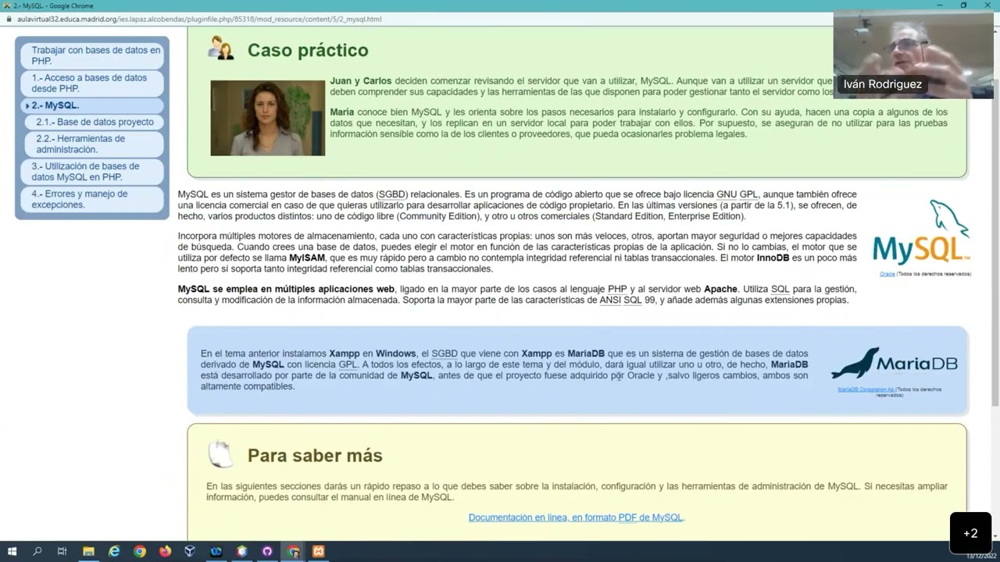Screen dimensions: 1000x562
Task: Click the bold word 'Apache' in the text
Action: click(721, 289)
